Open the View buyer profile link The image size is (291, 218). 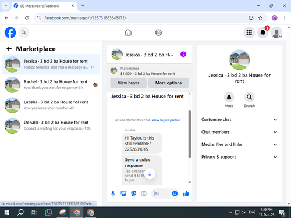coord(166,120)
